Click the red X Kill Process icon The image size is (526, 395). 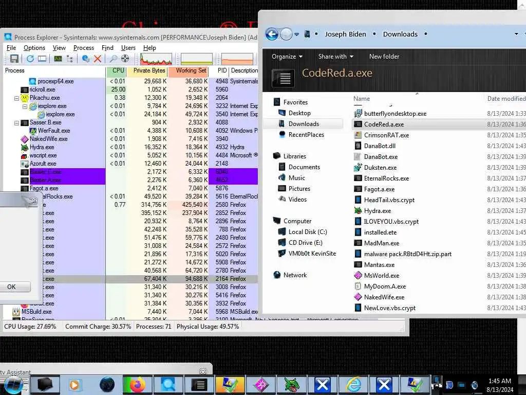[98, 59]
